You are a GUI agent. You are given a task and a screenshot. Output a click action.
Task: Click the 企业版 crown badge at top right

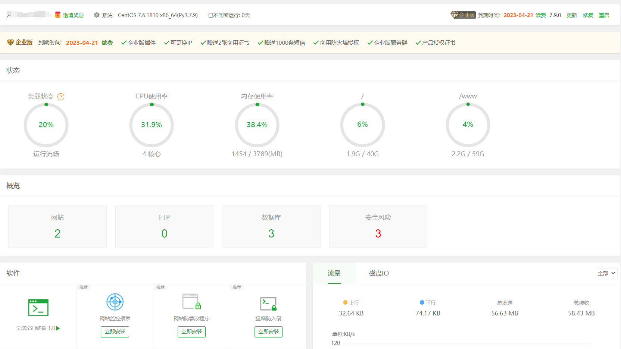[463, 15]
